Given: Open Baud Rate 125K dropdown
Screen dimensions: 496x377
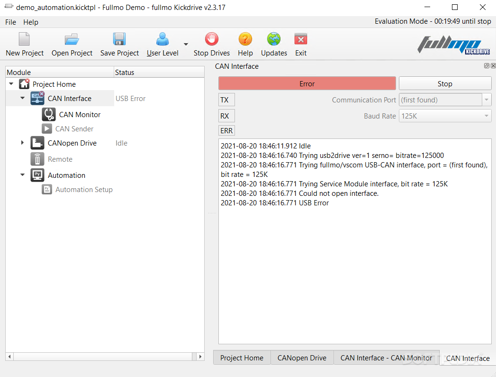Looking at the screenshot, I should [x=445, y=116].
